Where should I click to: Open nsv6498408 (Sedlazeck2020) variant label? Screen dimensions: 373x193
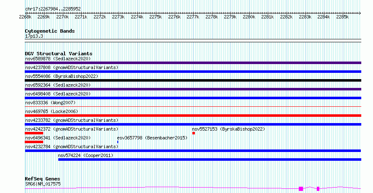coord(58,94)
